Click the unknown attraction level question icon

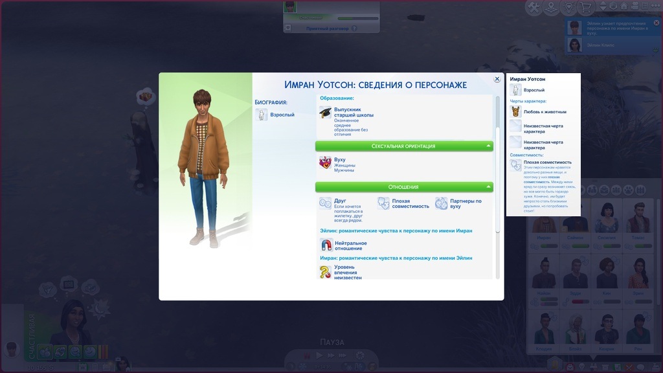(325, 272)
